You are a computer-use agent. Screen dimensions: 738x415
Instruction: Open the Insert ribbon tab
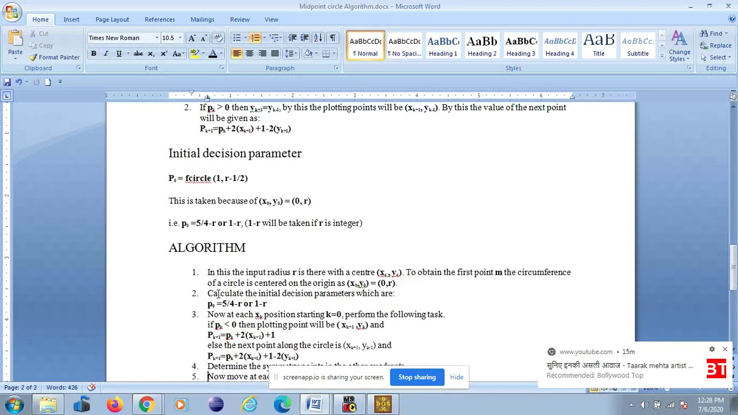[x=71, y=20]
